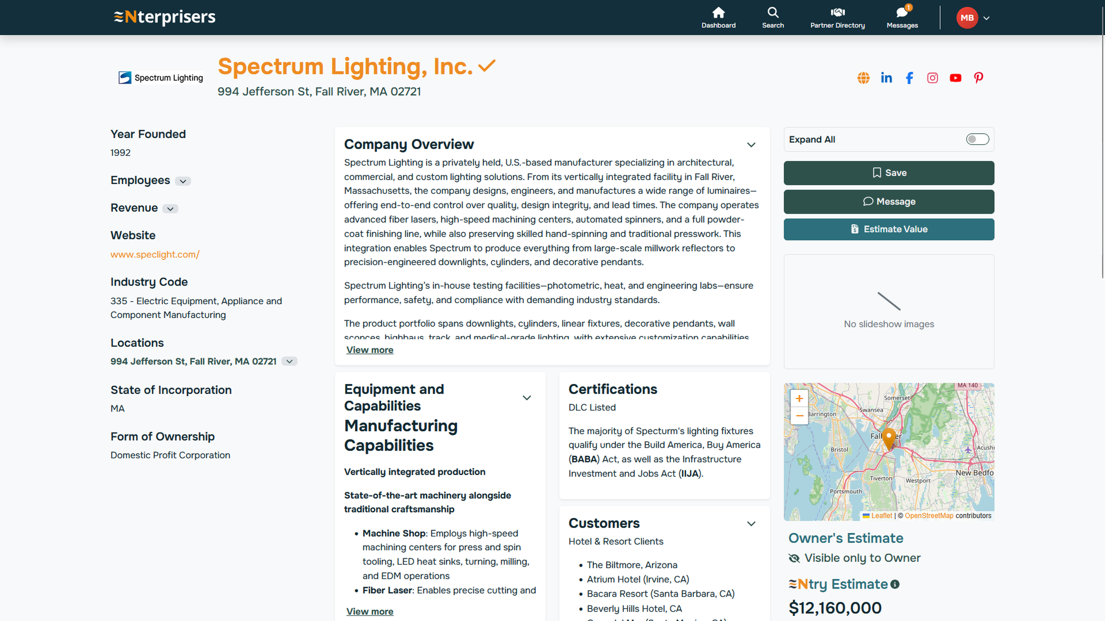Click the Search icon in the navbar
Screen dimensions: 1105x621
(x=773, y=17)
